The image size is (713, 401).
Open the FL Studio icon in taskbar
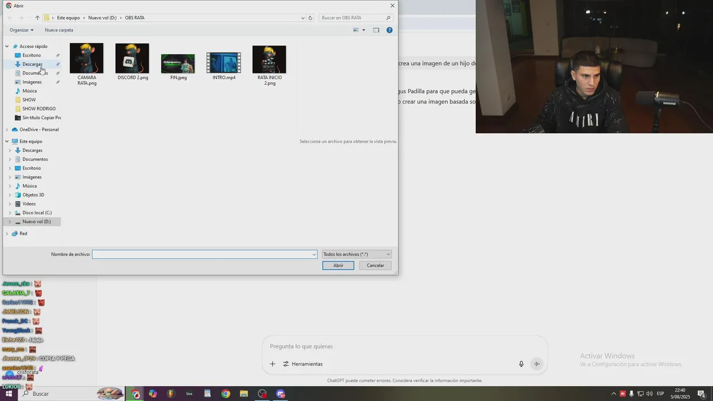pos(171,394)
